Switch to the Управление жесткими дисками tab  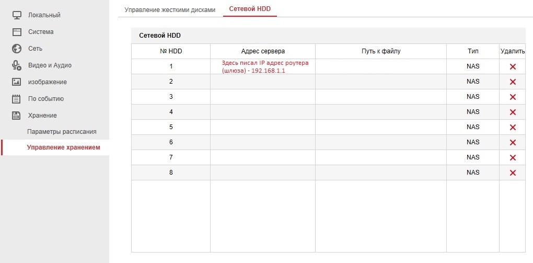(169, 10)
